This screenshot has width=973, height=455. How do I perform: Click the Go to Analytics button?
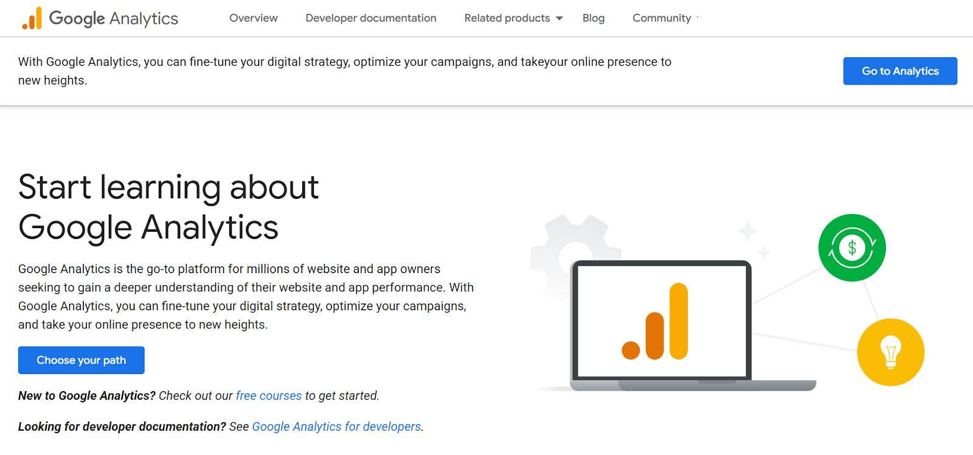click(x=900, y=71)
